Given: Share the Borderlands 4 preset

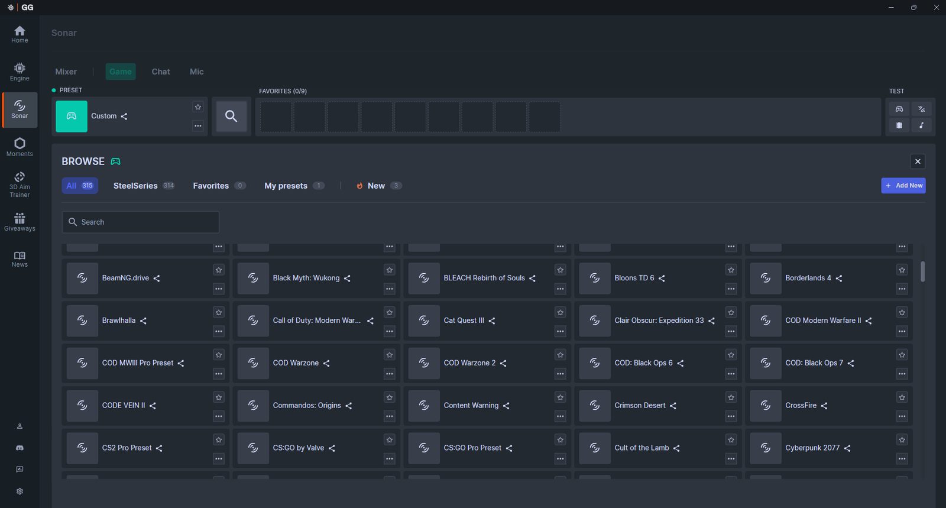Looking at the screenshot, I should [838, 279].
